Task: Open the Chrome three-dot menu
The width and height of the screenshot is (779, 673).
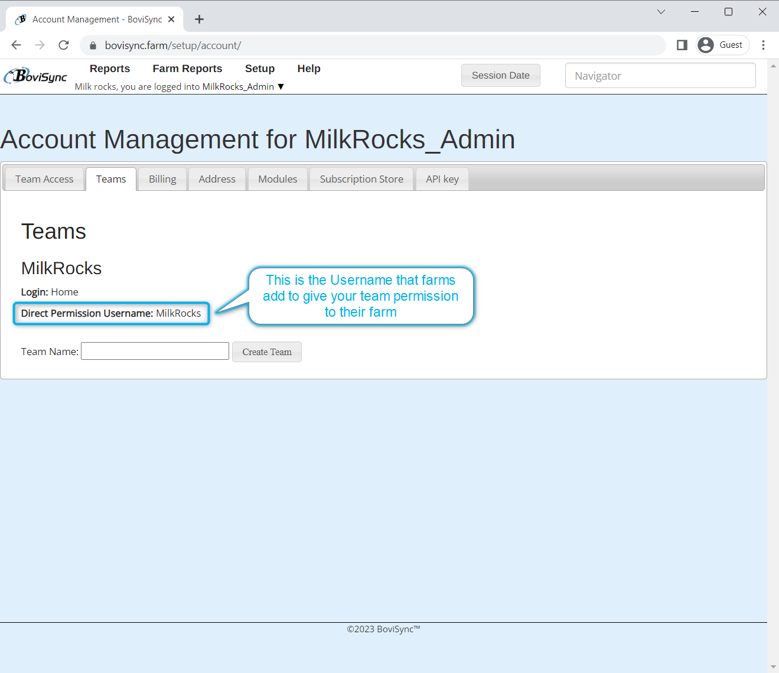Action: click(x=763, y=45)
